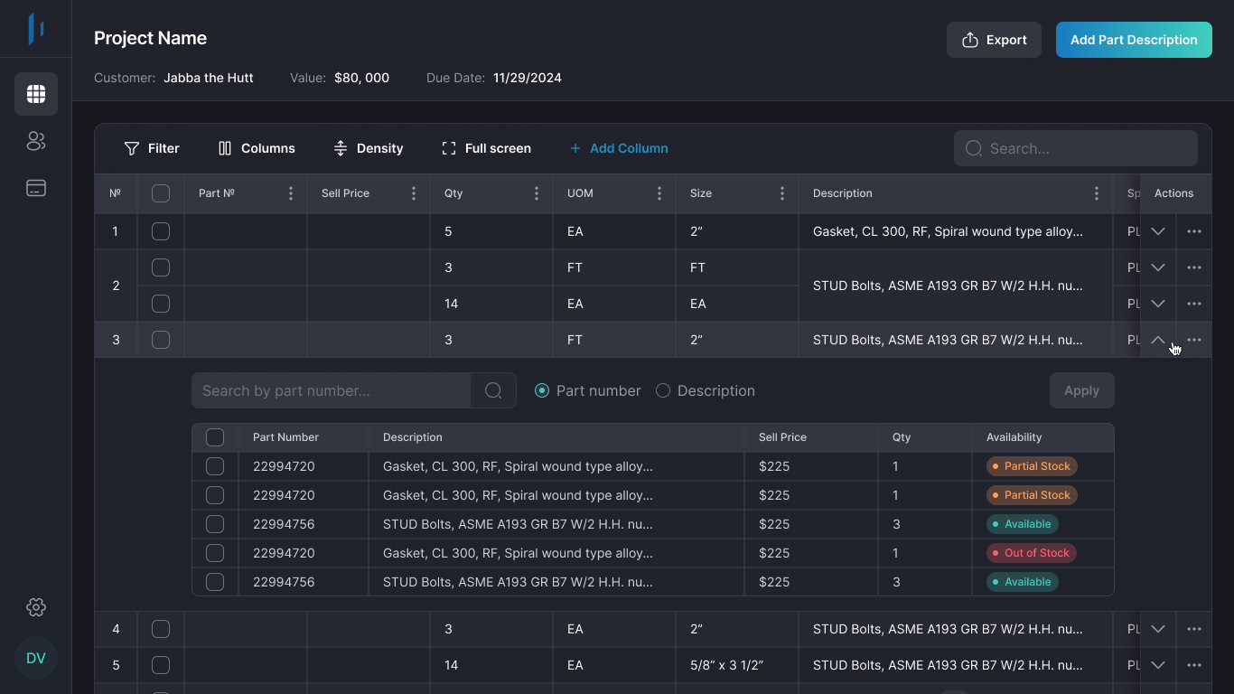The width and height of the screenshot is (1234, 694).
Task: Open the grid view in sidebar
Action: tap(36, 94)
